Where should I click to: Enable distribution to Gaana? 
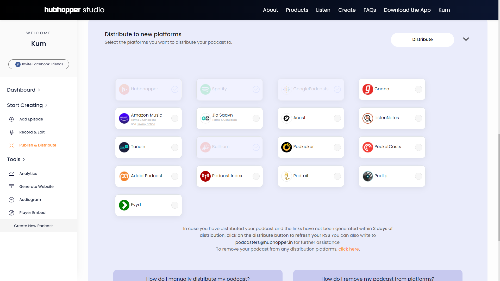tap(418, 89)
